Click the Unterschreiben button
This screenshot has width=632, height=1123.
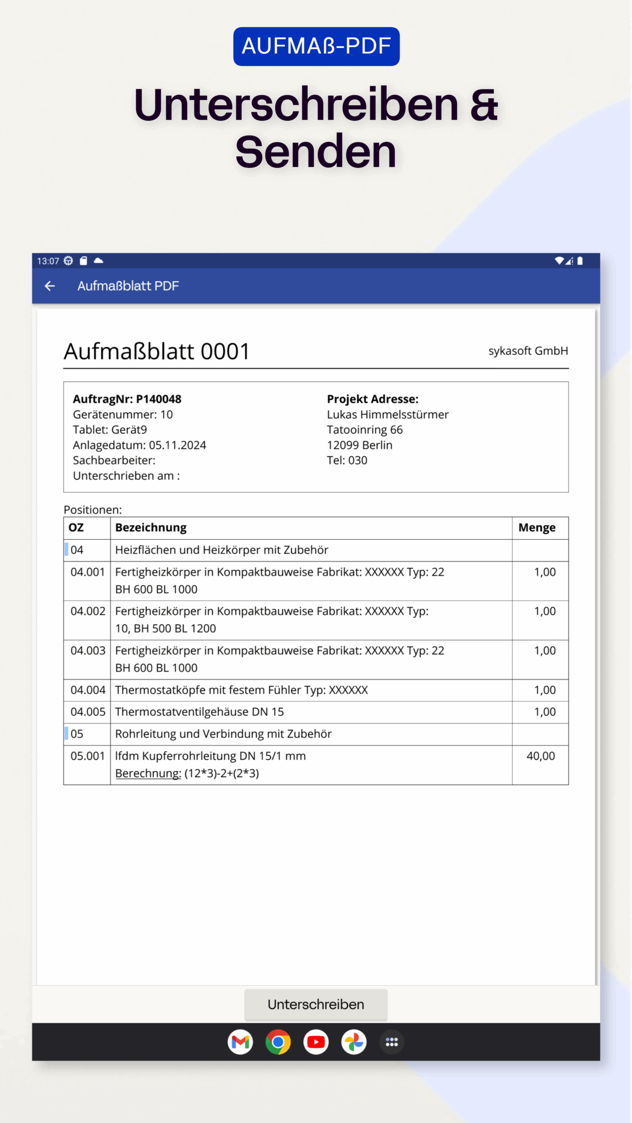point(316,1005)
